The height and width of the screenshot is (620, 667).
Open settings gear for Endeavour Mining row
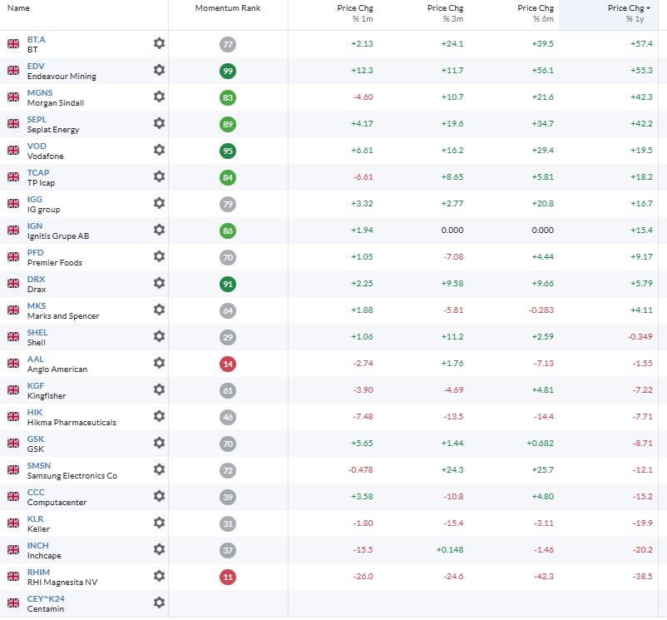click(159, 70)
